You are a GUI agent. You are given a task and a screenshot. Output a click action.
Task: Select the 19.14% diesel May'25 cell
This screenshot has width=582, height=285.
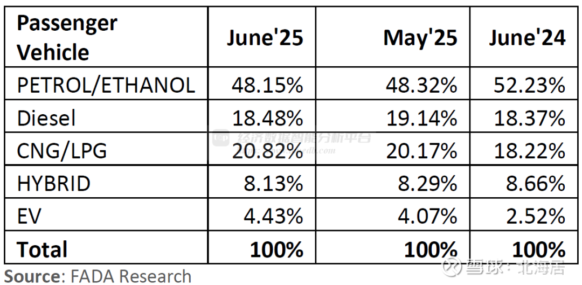(x=393, y=116)
